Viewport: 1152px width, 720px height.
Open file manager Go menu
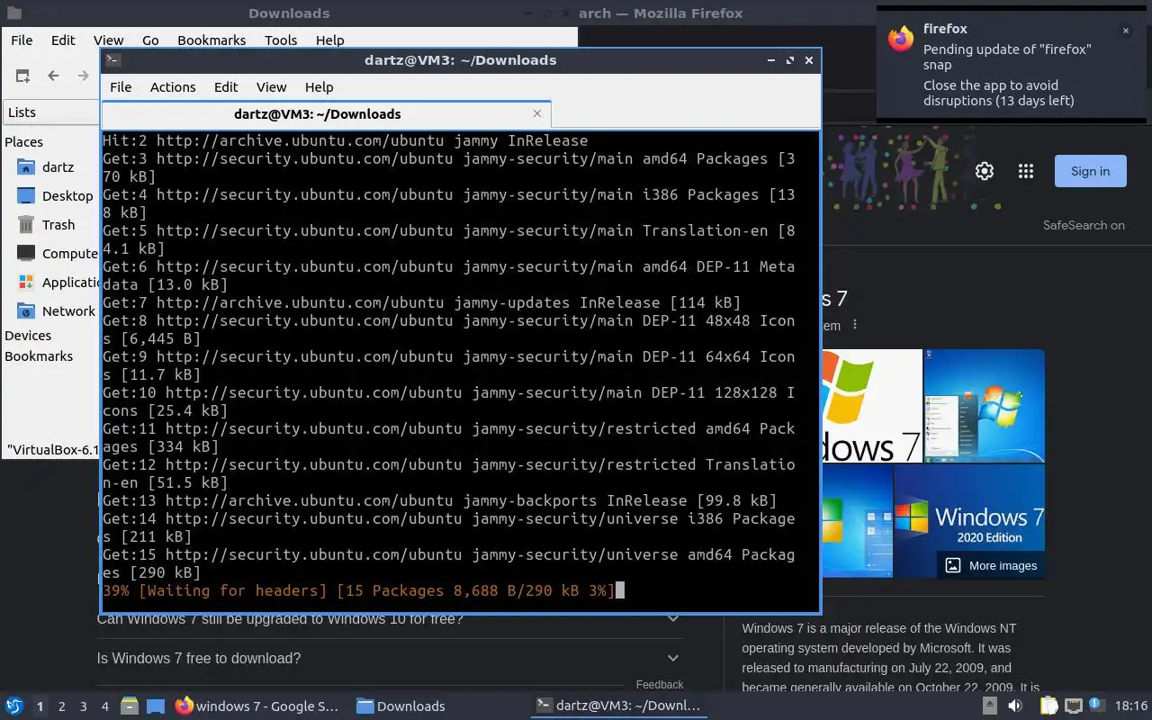click(x=150, y=40)
